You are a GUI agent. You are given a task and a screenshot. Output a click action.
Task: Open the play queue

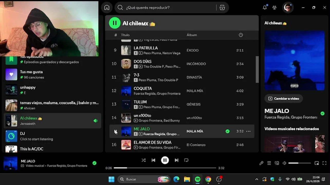click(269, 163)
